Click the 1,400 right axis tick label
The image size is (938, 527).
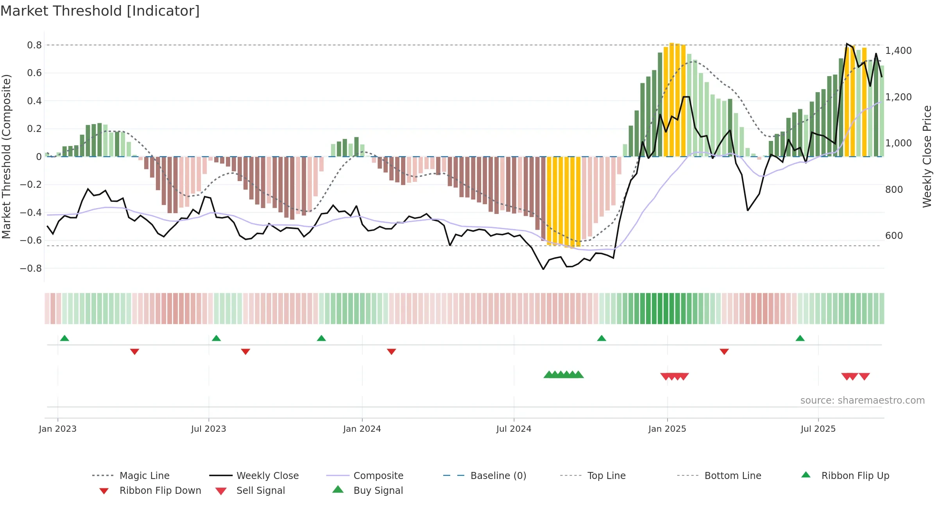(899, 51)
